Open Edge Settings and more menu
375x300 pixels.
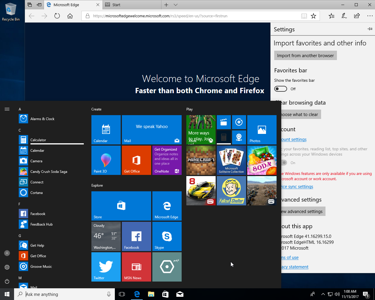click(370, 16)
